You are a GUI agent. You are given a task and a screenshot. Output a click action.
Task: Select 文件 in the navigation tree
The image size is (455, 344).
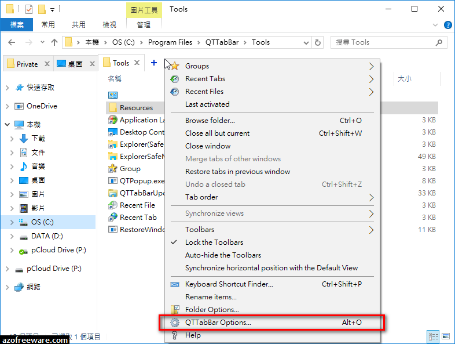point(38,153)
